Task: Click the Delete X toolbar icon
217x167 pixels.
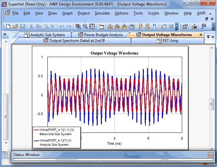Action: click(x=53, y=26)
